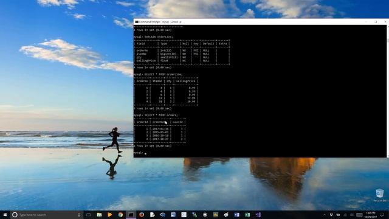This screenshot has width=389, height=219.
Task: Click the 'sellingPrice' header in orderLine results
Action: tap(186, 81)
